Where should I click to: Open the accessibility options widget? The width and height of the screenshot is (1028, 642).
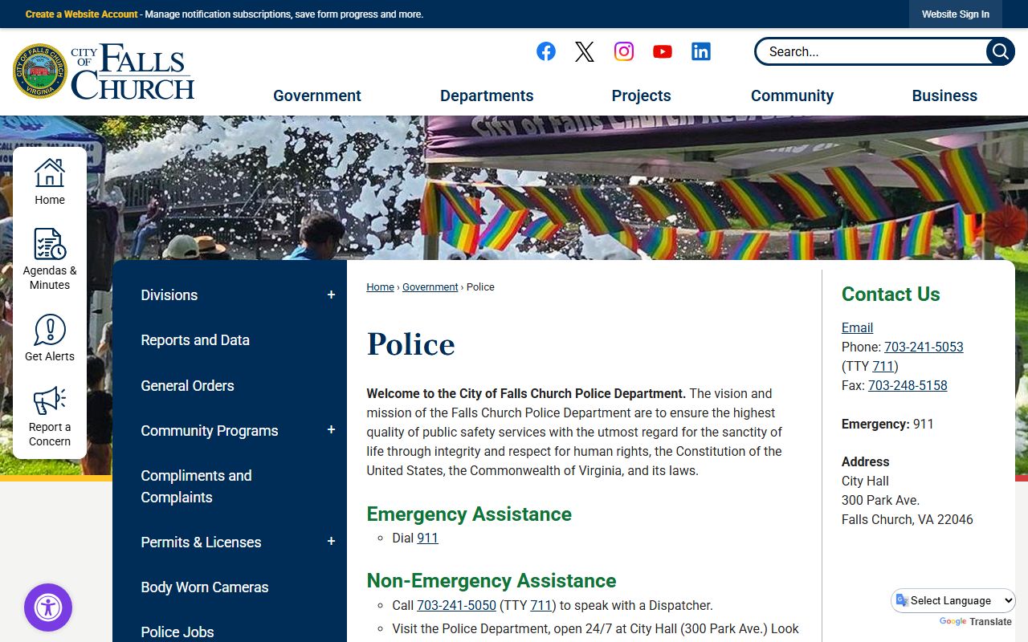pos(48,607)
